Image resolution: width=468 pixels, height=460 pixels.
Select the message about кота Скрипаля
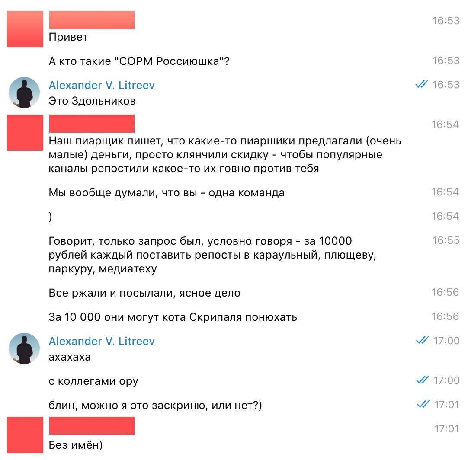[x=173, y=317]
